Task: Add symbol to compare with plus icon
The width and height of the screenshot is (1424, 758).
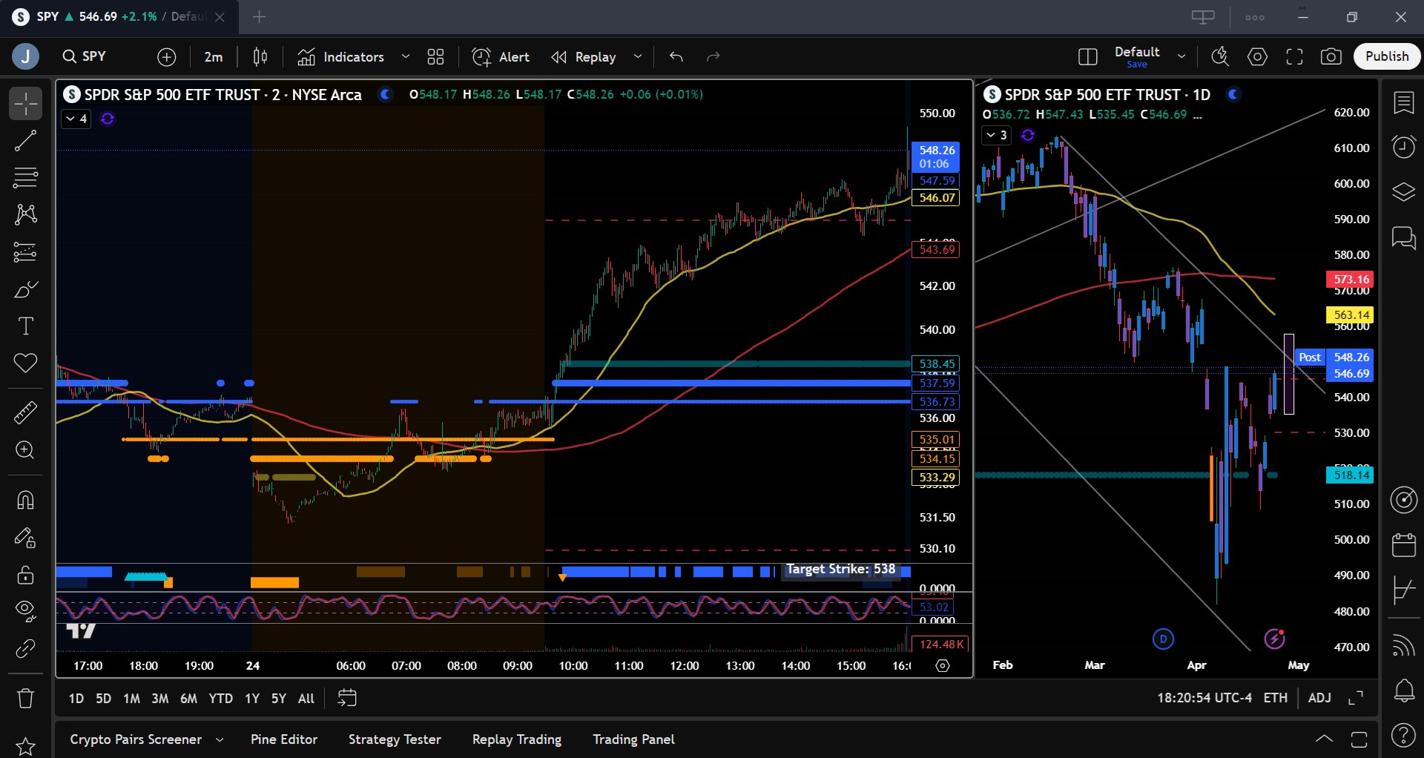Action: 167,56
